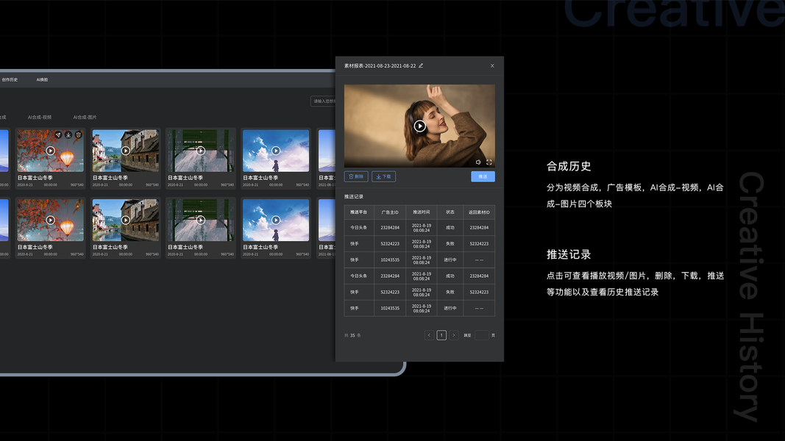Focus the 请输入 search field
The width and height of the screenshot is (785, 441).
(x=323, y=101)
